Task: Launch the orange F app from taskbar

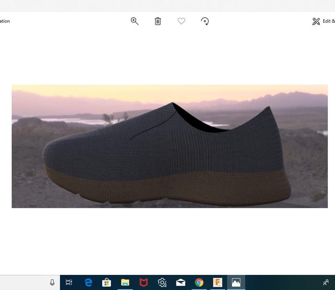Action: tap(218, 282)
